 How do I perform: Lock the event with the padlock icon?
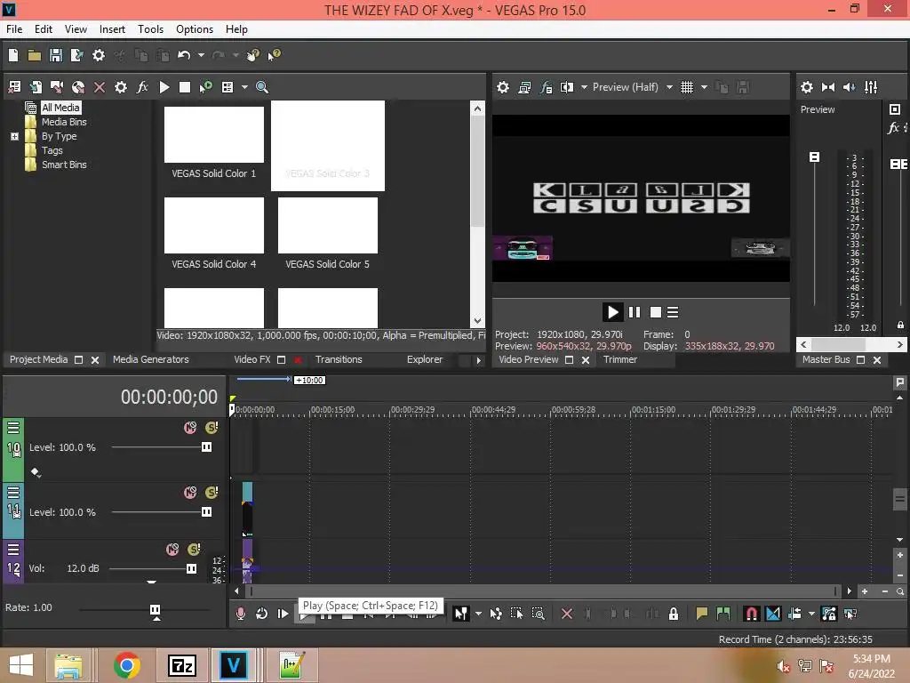[674, 614]
